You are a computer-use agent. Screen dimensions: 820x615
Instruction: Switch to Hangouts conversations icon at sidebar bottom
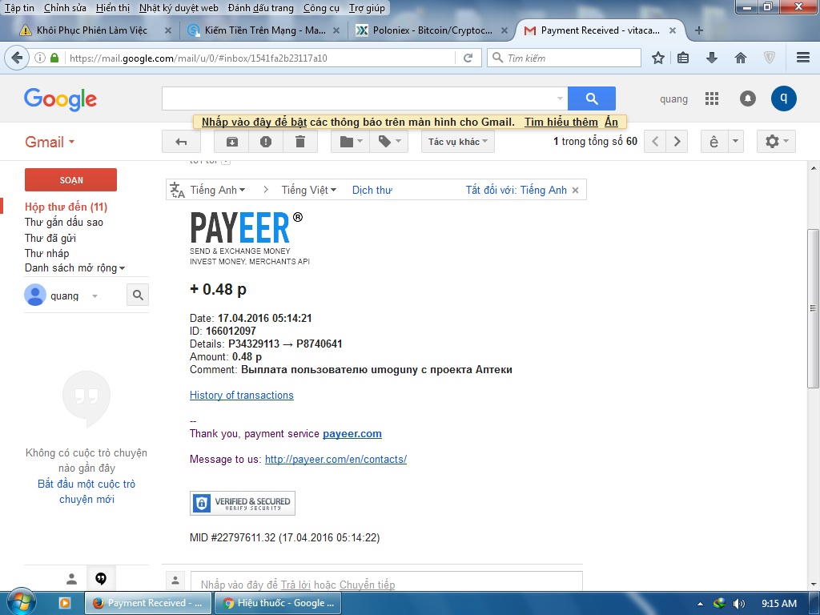[101, 579]
